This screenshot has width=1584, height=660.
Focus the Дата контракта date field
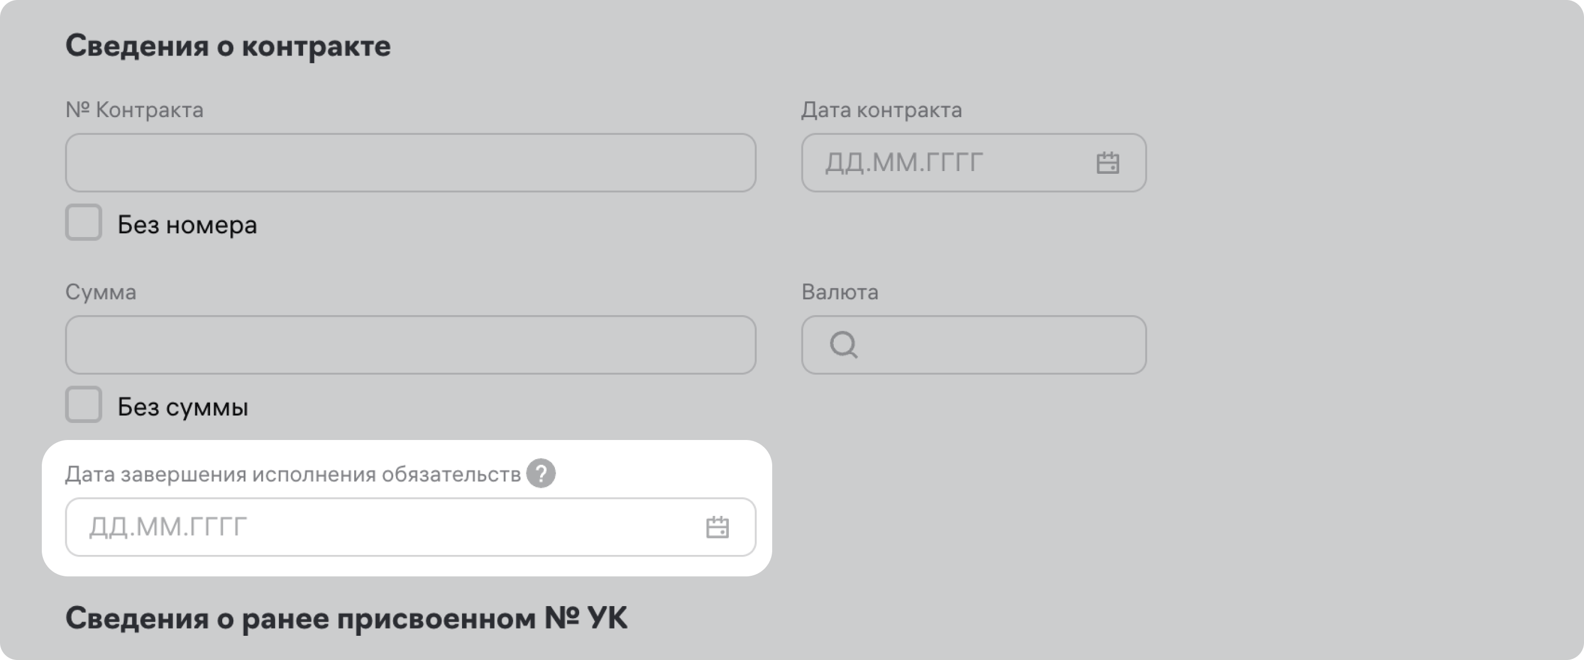click(947, 163)
